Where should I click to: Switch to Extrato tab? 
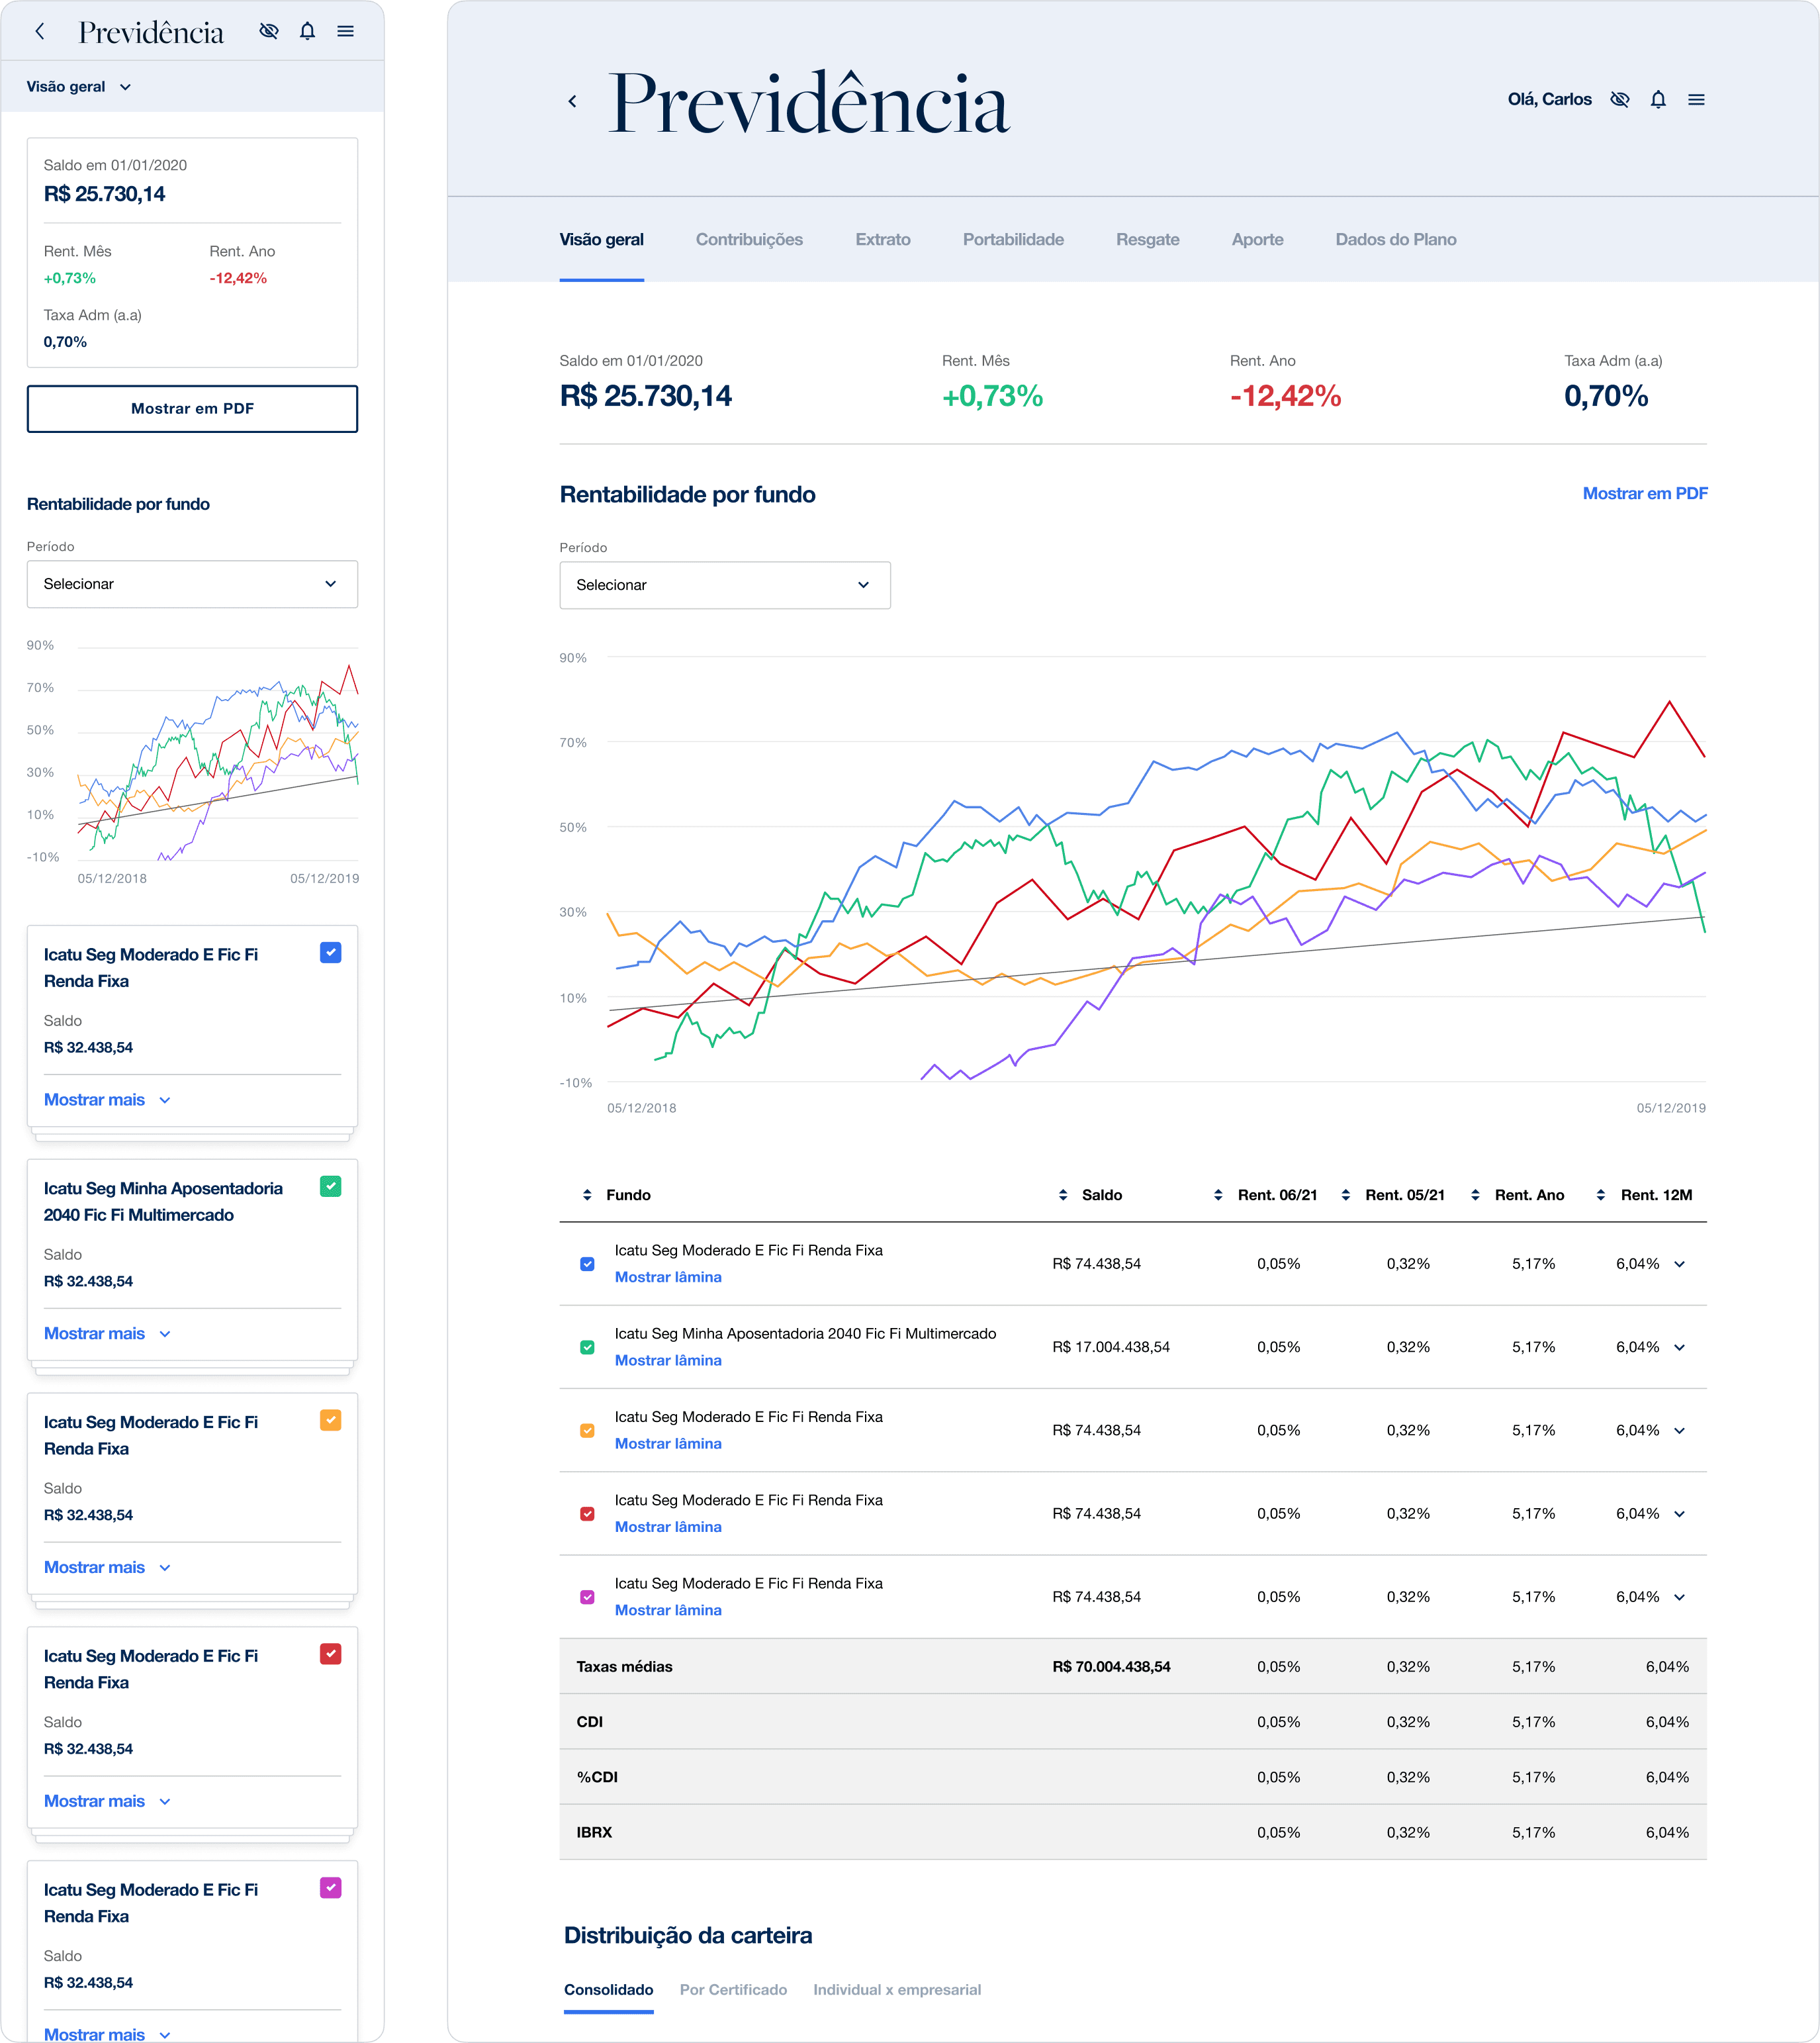[883, 239]
